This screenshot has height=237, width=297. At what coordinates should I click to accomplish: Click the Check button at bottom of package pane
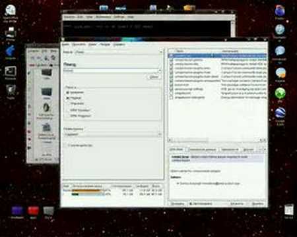click(x=178, y=204)
